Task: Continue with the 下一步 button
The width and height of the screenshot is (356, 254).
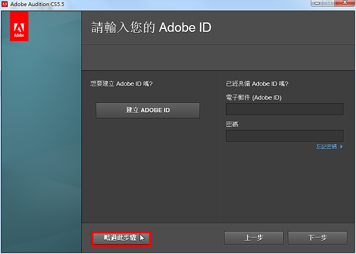Action: coord(318,238)
